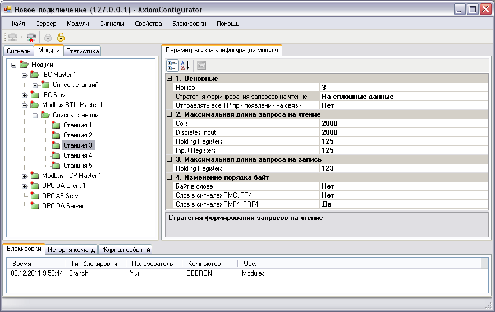
Task: Click the Coils value field 2000
Action: (404, 123)
